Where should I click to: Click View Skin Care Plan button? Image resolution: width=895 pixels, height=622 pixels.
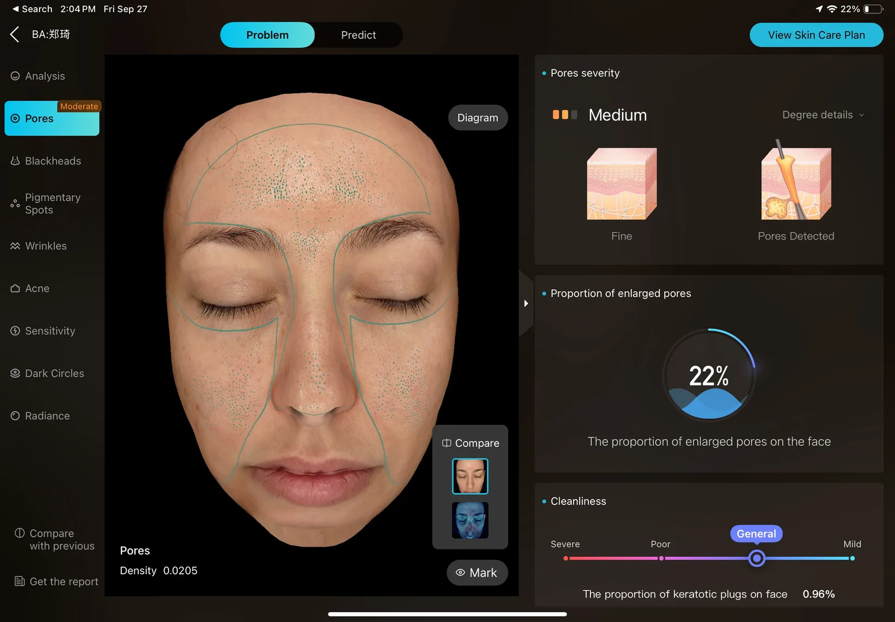(x=816, y=35)
